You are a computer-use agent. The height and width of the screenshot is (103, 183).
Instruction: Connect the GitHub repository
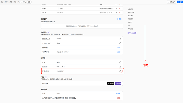(111, 83)
